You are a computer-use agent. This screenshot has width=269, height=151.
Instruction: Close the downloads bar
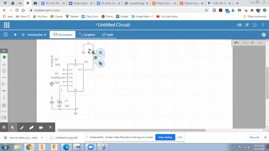(x=265, y=138)
